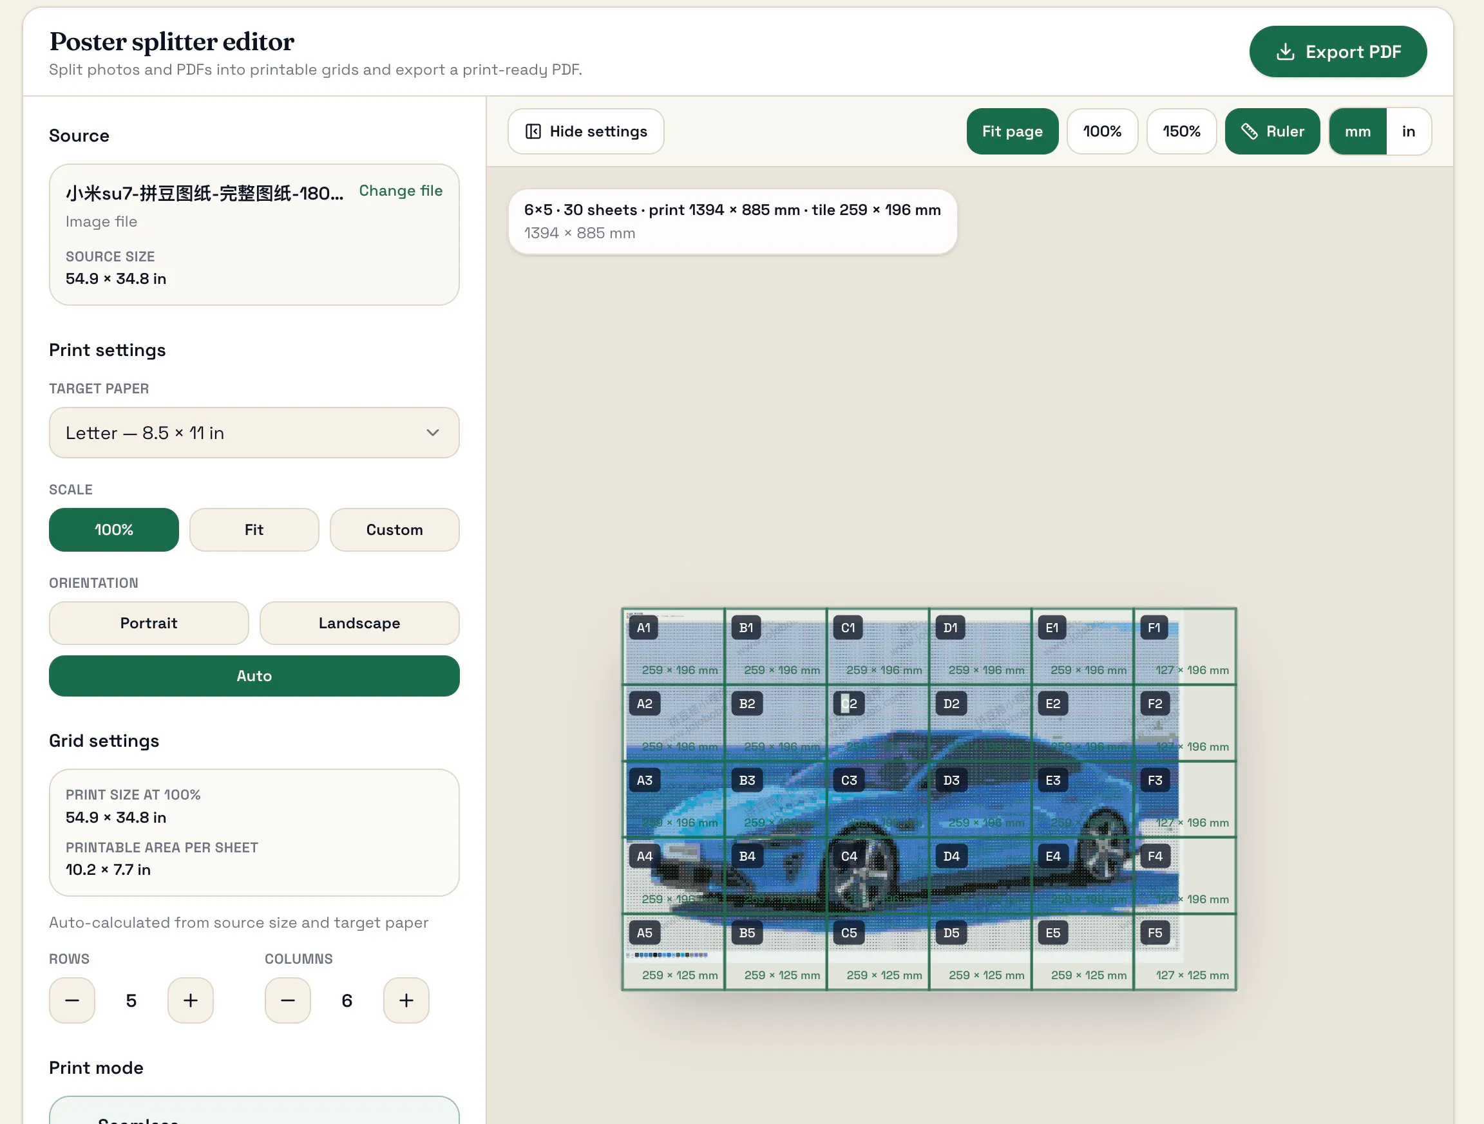The image size is (1484, 1124).
Task: Select tile C5 in the grid
Action: point(878,951)
